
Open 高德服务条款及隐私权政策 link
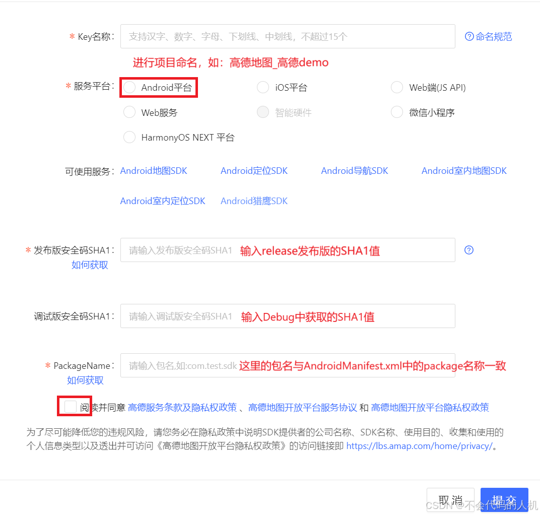click(x=182, y=408)
